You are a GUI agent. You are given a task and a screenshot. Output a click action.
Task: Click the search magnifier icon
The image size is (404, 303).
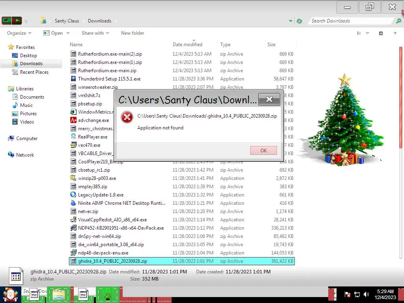tap(398, 21)
